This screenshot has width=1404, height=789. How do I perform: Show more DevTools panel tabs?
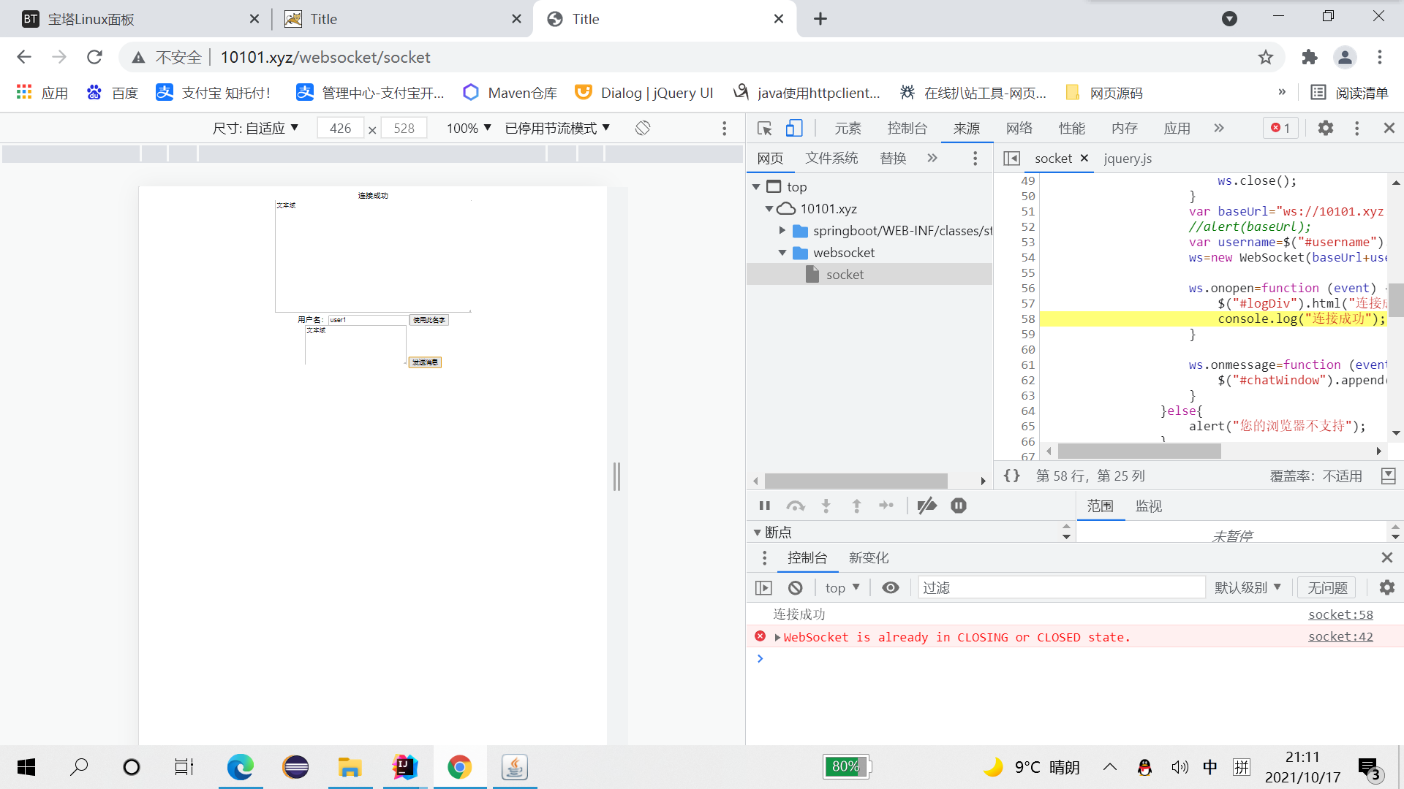1219,128
